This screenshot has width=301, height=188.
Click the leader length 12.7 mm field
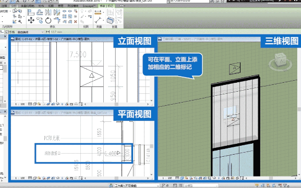click(x=57, y=32)
